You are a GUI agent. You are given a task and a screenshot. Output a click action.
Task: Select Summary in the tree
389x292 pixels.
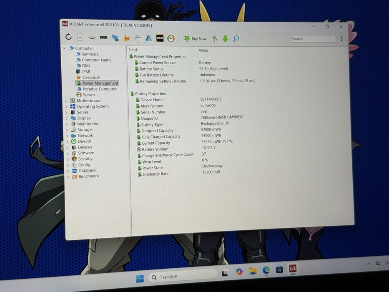click(x=87, y=54)
